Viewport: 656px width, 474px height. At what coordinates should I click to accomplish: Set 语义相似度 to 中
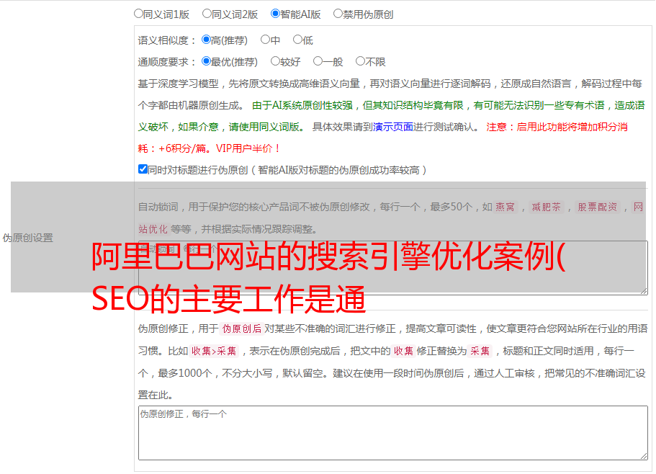coord(265,40)
